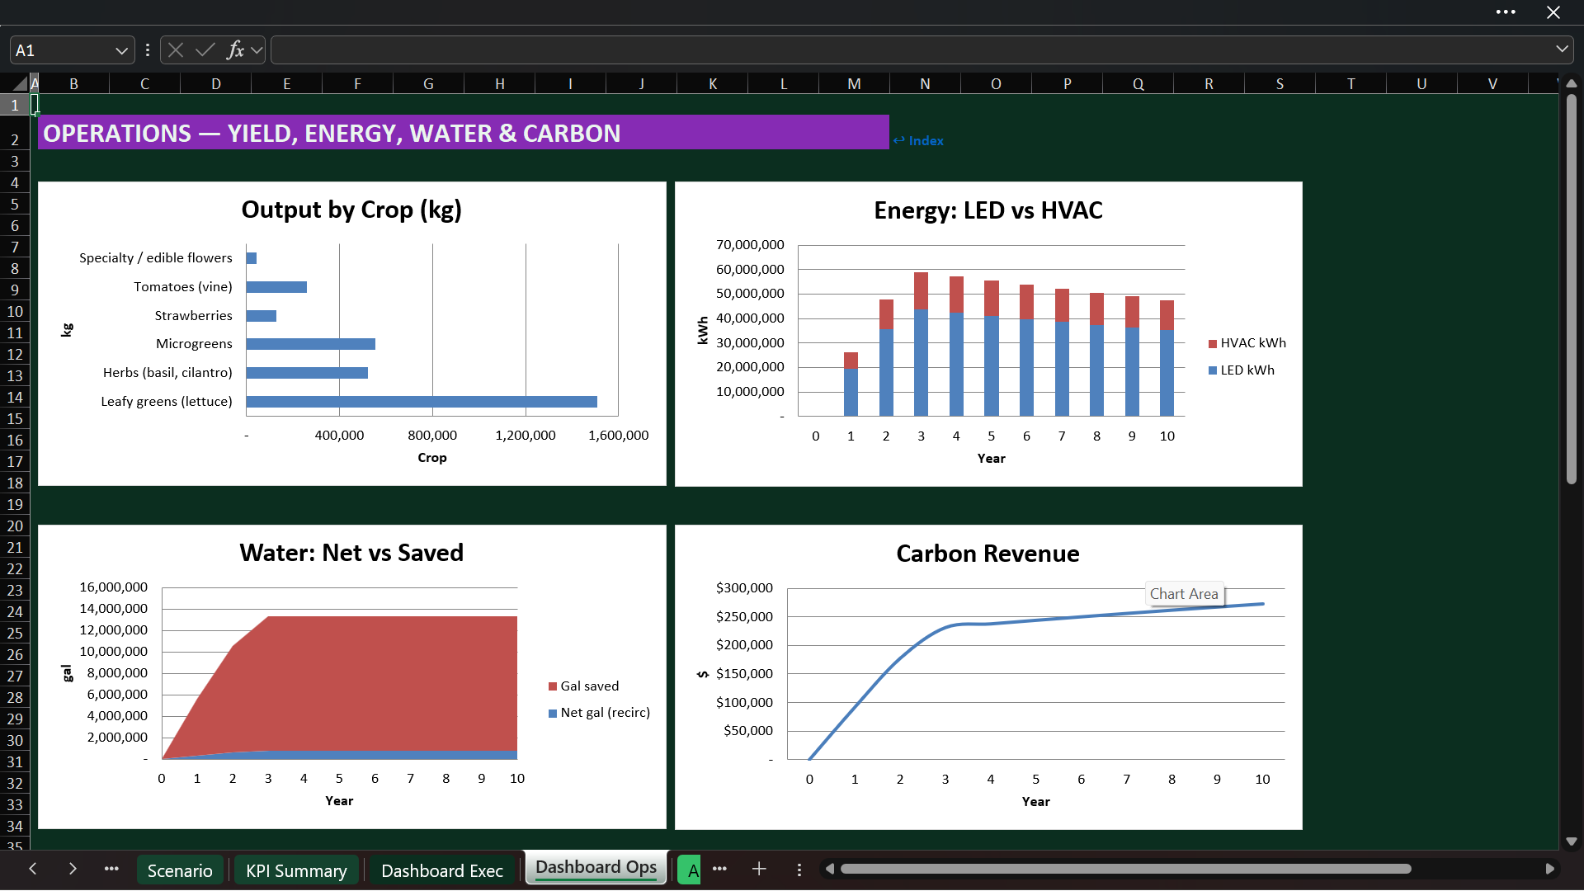The height and width of the screenshot is (891, 1584).
Task: Switch to the Scenario sheet tab
Action: (x=180, y=871)
